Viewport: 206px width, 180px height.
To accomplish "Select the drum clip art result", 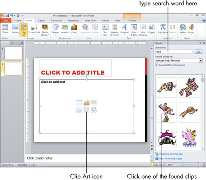I will tap(167, 87).
